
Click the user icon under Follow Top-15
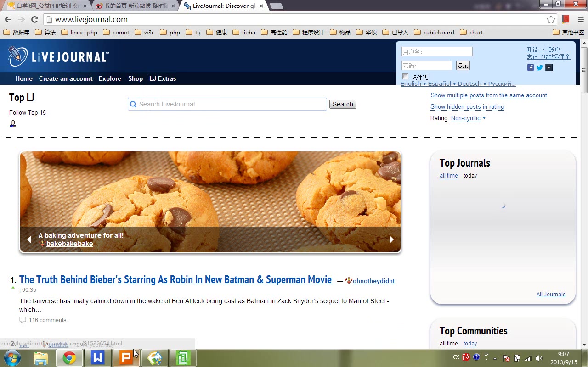point(13,123)
